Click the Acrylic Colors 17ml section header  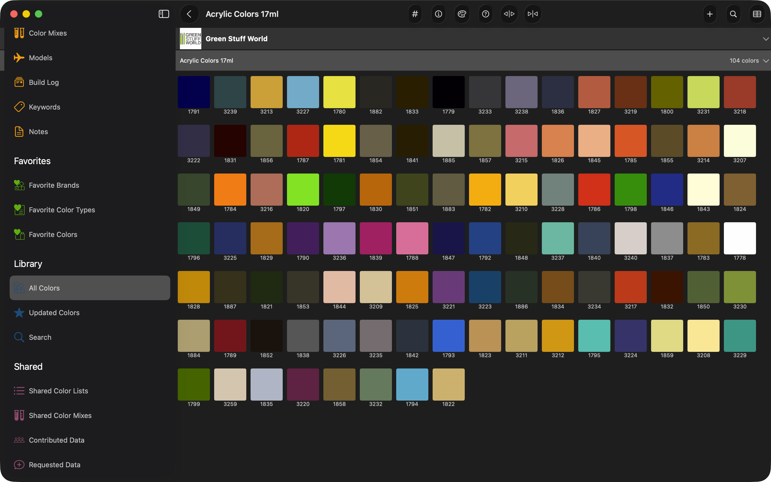(x=473, y=61)
